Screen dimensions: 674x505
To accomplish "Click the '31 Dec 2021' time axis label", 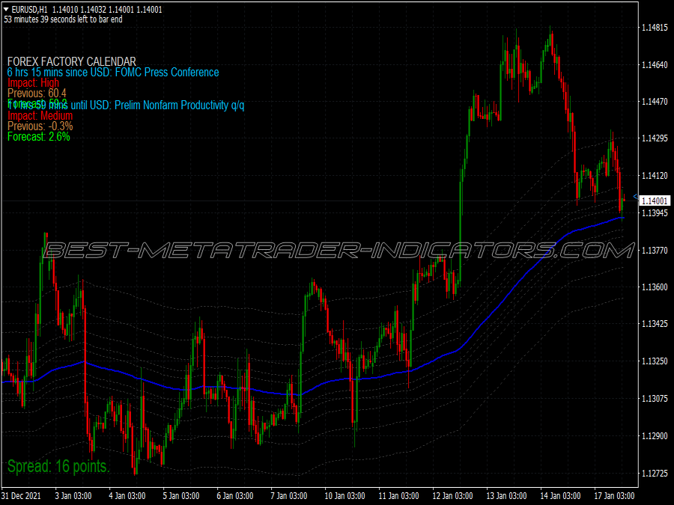I will coord(21,495).
